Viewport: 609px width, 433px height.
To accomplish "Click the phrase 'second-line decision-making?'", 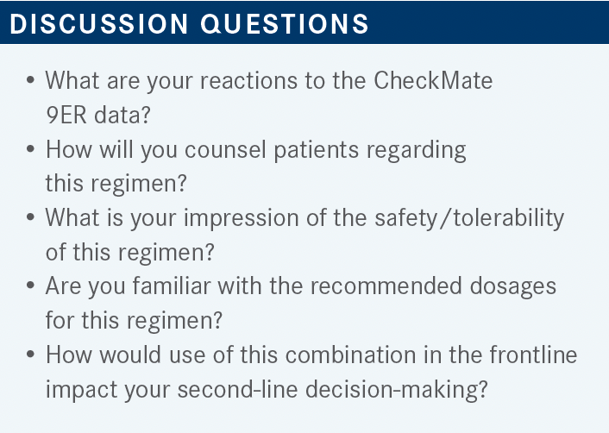I will point(332,390).
